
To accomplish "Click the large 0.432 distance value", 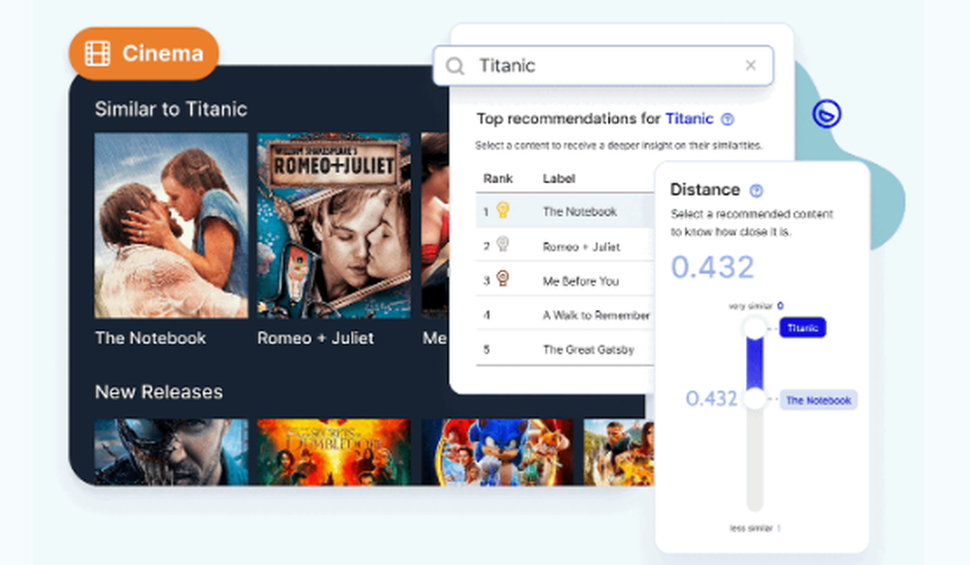I will tap(713, 267).
